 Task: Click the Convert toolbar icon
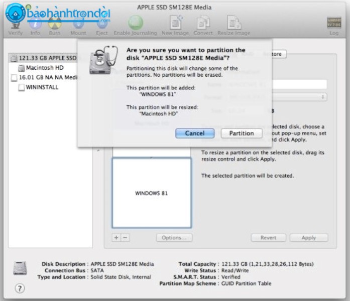[x=203, y=23]
